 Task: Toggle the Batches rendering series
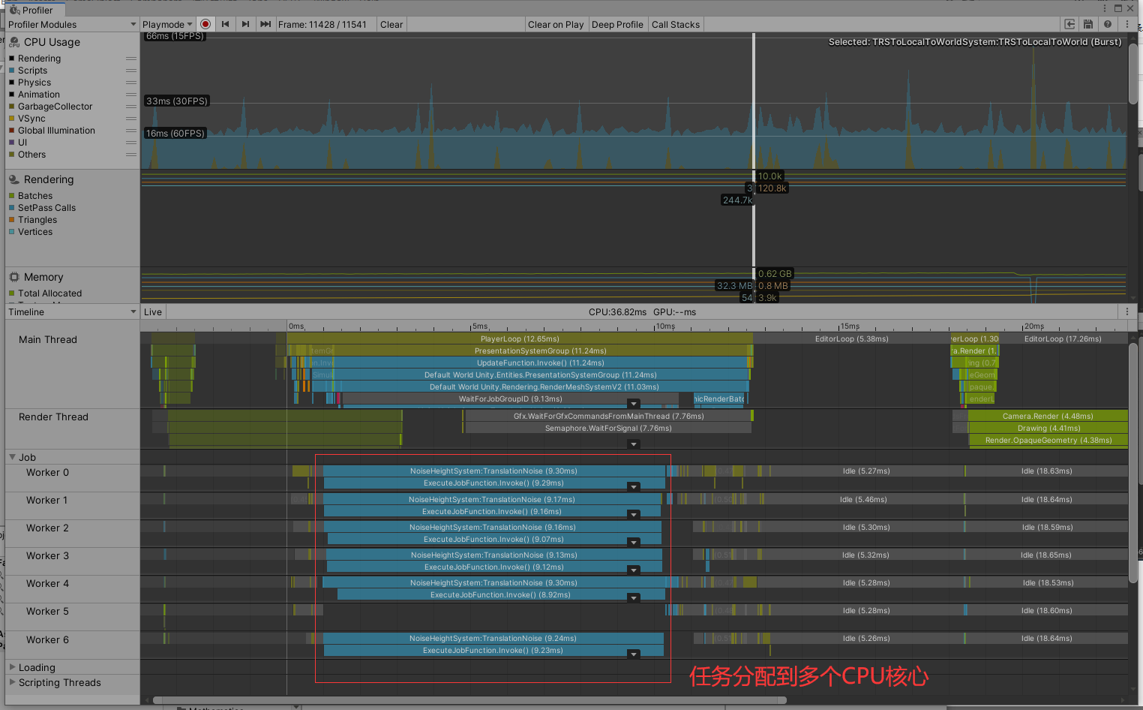coord(12,196)
